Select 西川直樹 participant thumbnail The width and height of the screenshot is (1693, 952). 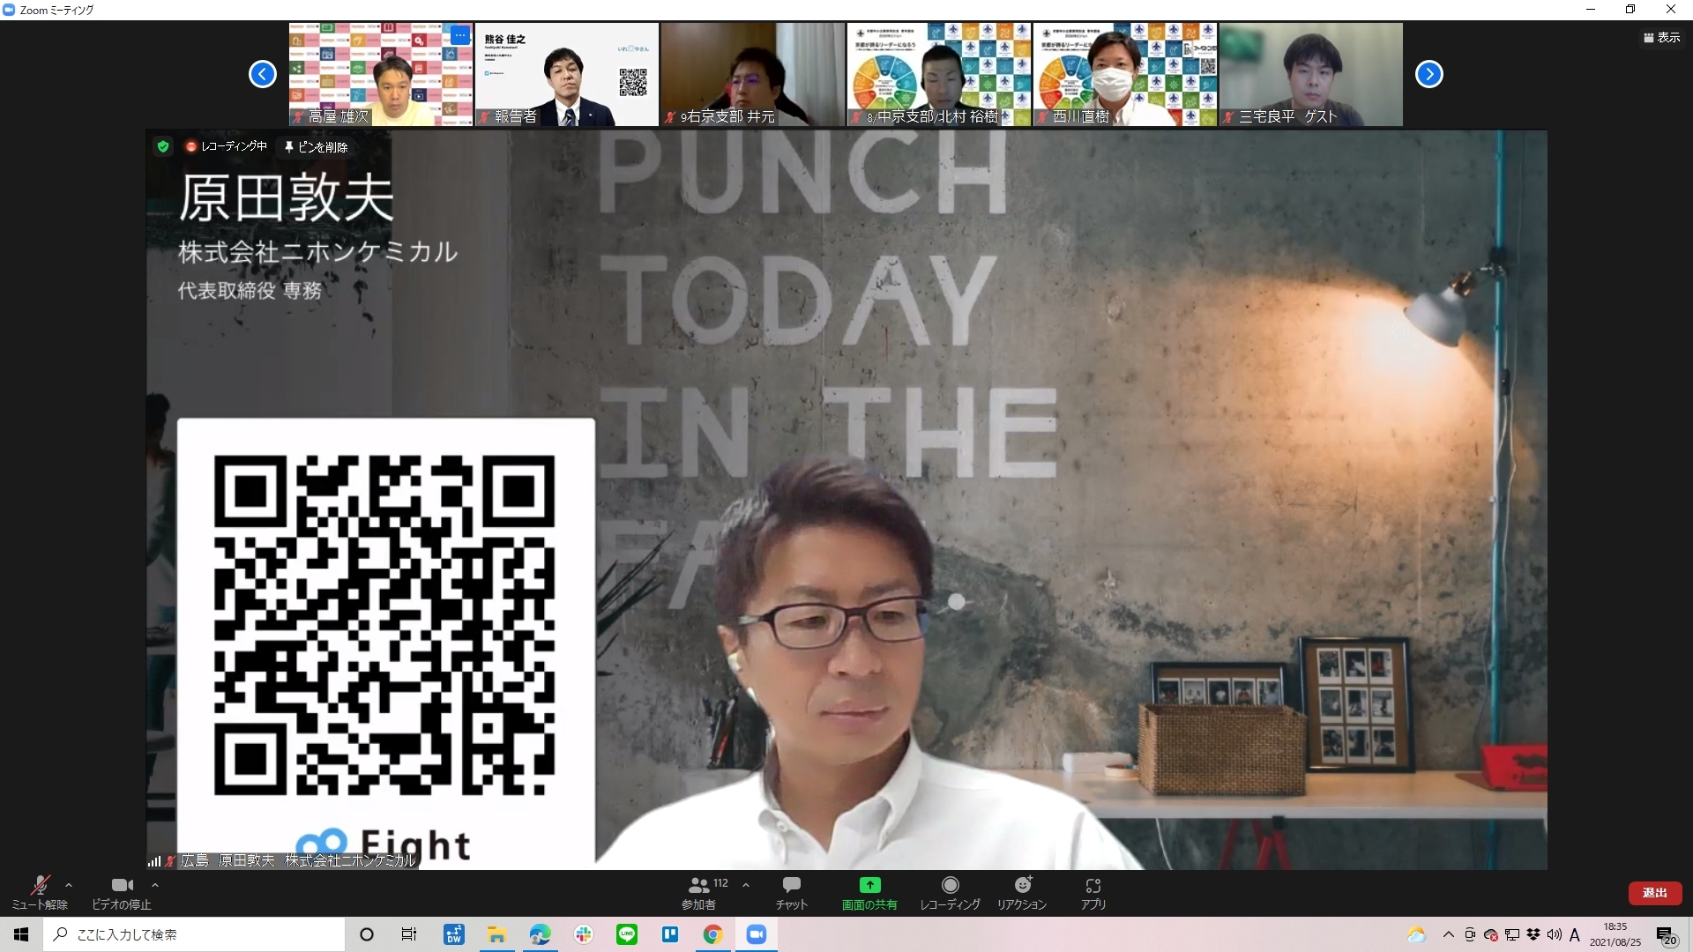point(1125,74)
